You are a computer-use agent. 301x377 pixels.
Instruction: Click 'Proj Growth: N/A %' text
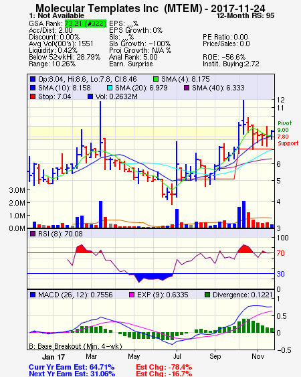(x=140, y=50)
